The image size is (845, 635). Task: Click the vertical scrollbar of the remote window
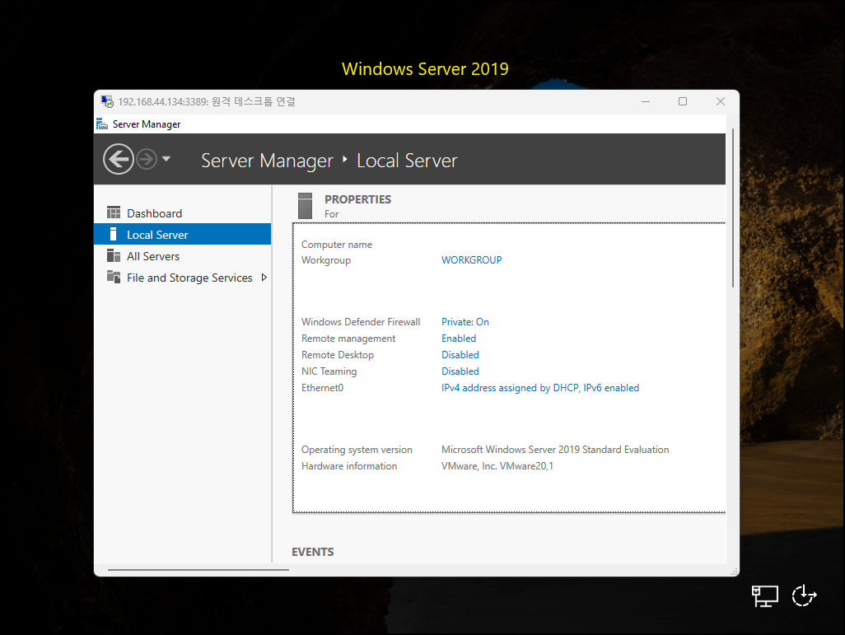[733, 208]
